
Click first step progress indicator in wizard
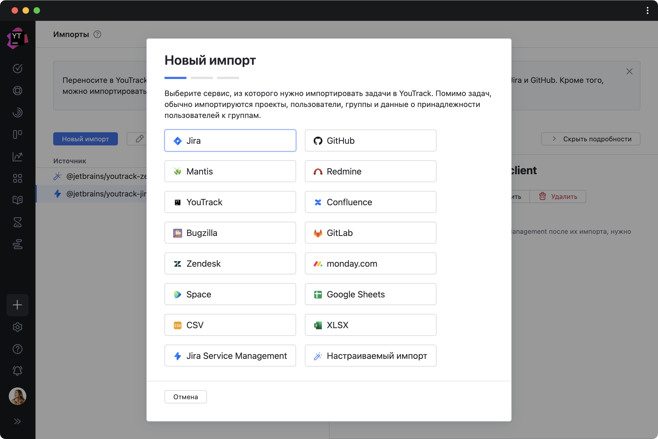175,78
